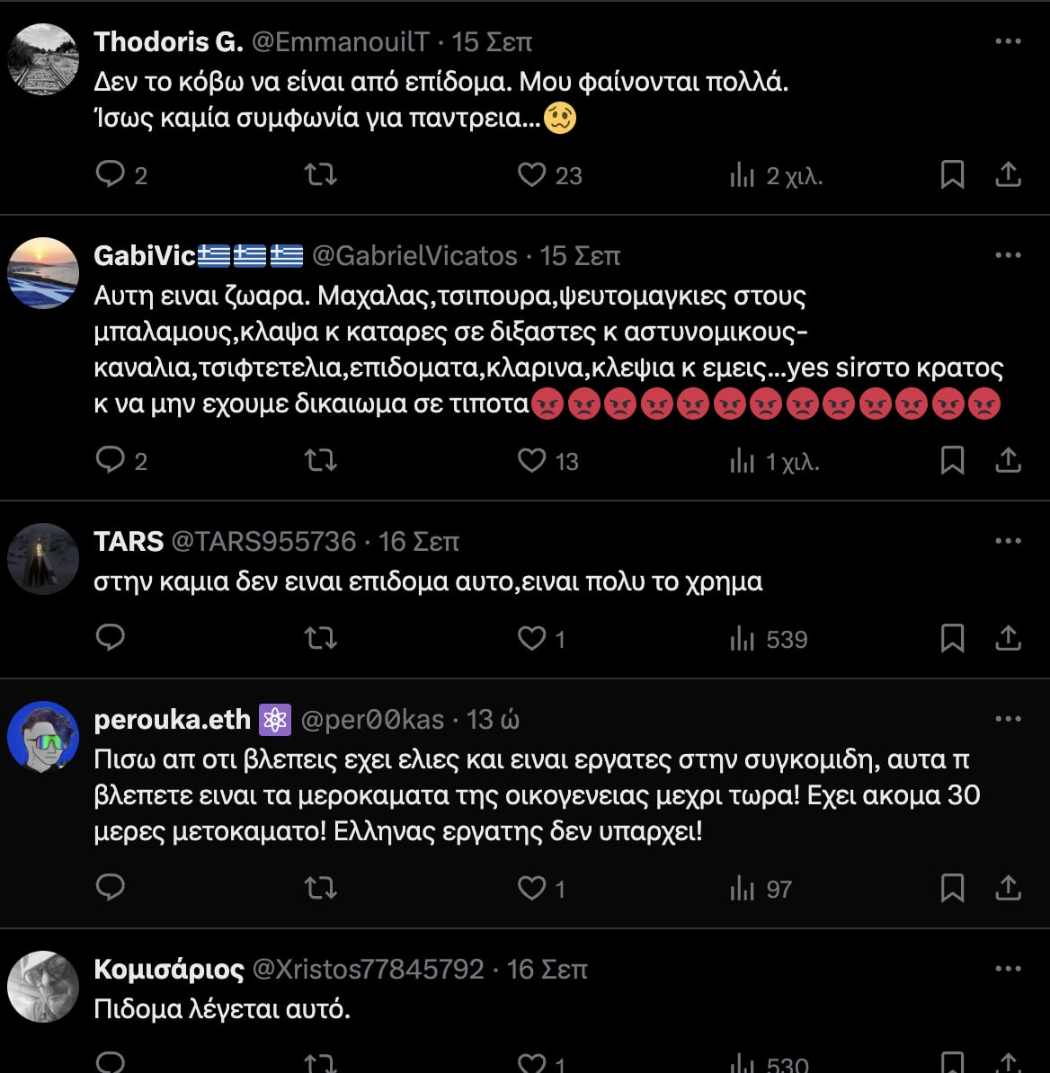Click the perouka.eth profile avatar
Image resolution: width=1050 pixels, height=1073 pixels.
click(x=43, y=737)
